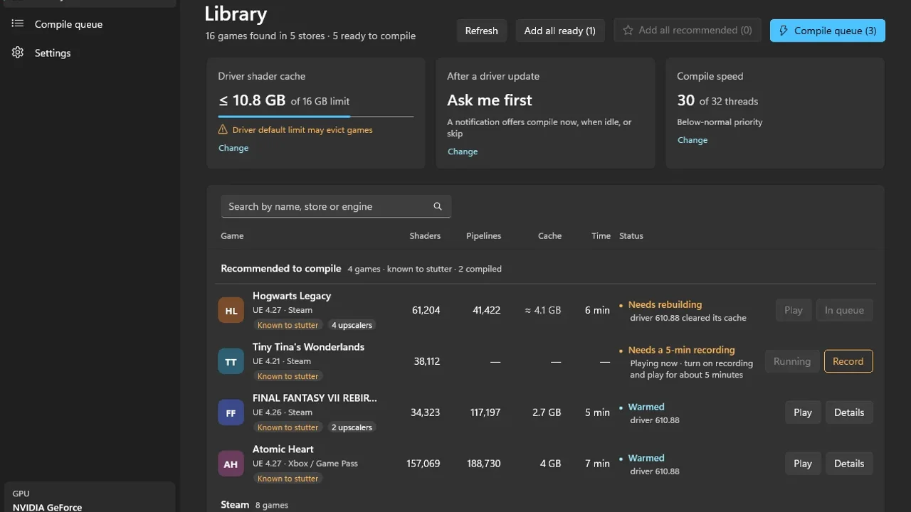Change the compile speed thread count
This screenshot has width=911, height=512.
(693, 140)
